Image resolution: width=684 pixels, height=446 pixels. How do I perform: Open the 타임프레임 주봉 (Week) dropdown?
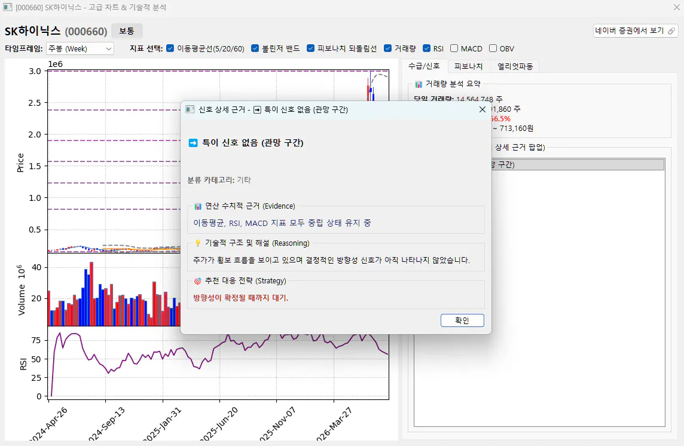coord(80,48)
